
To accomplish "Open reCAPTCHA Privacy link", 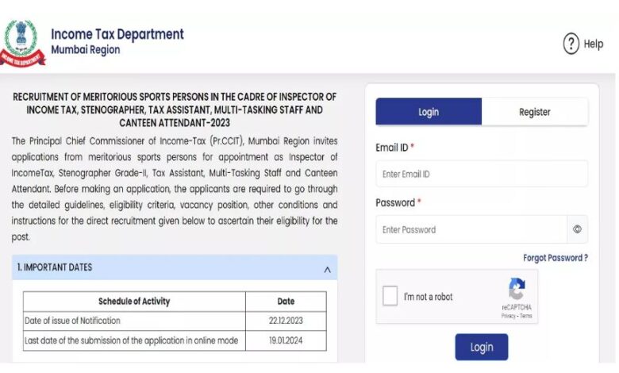I will [x=509, y=316].
